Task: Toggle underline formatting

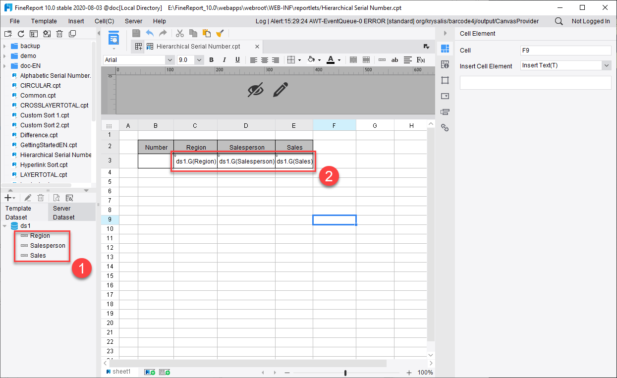Action: coord(237,60)
